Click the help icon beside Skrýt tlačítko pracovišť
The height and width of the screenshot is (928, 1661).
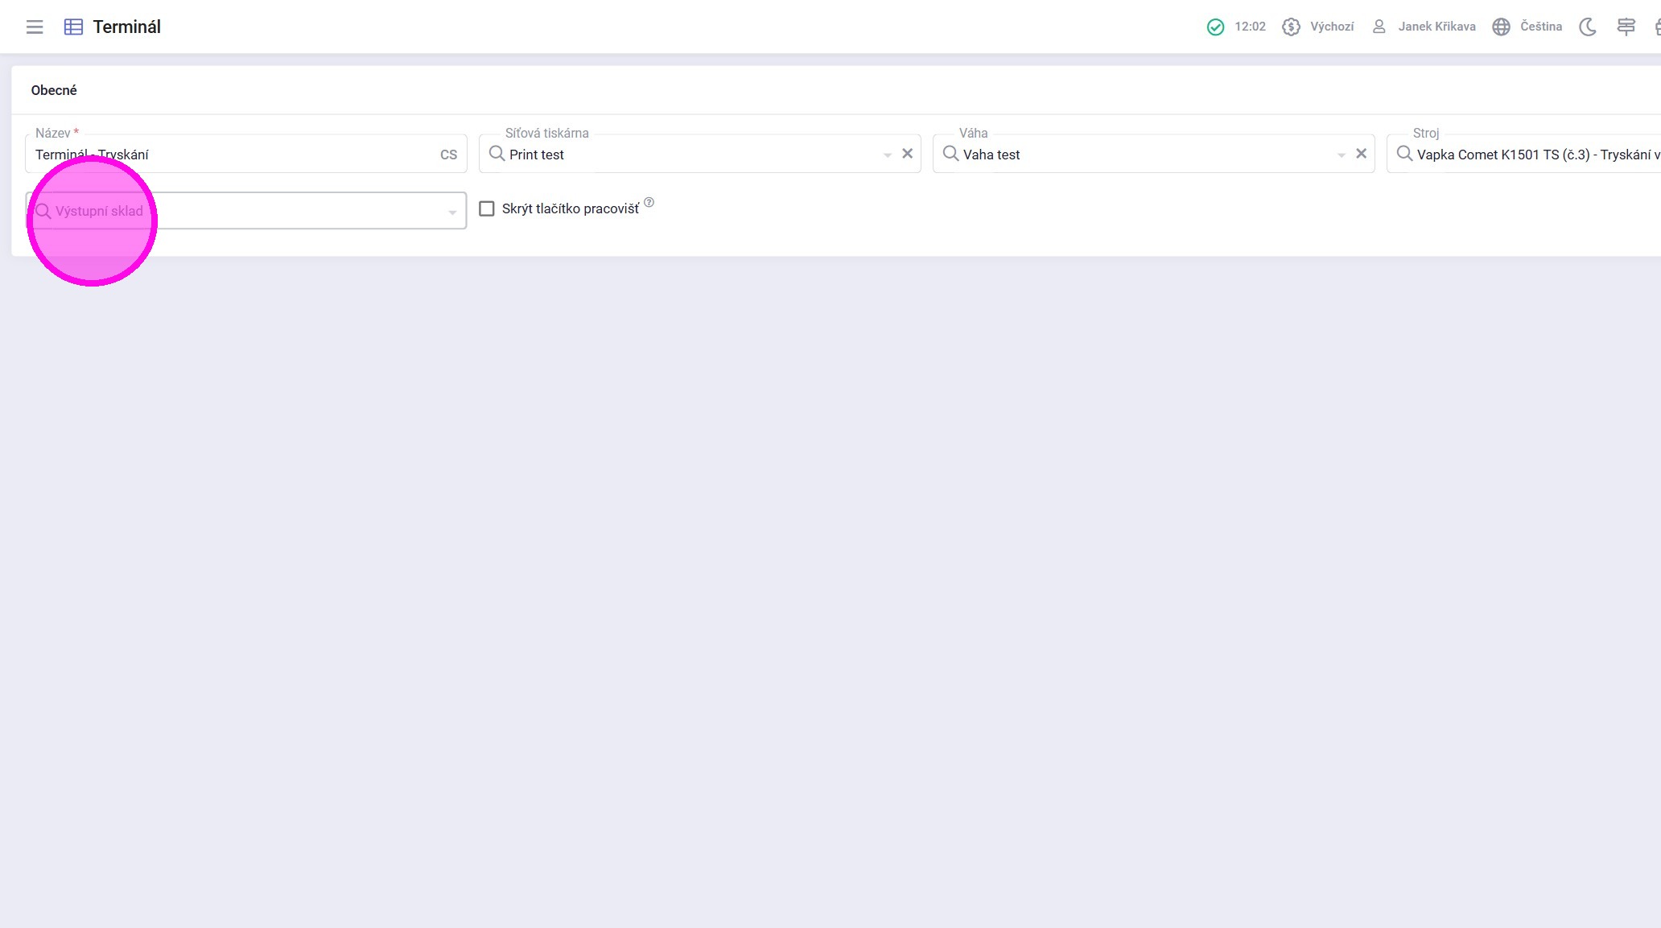649,203
